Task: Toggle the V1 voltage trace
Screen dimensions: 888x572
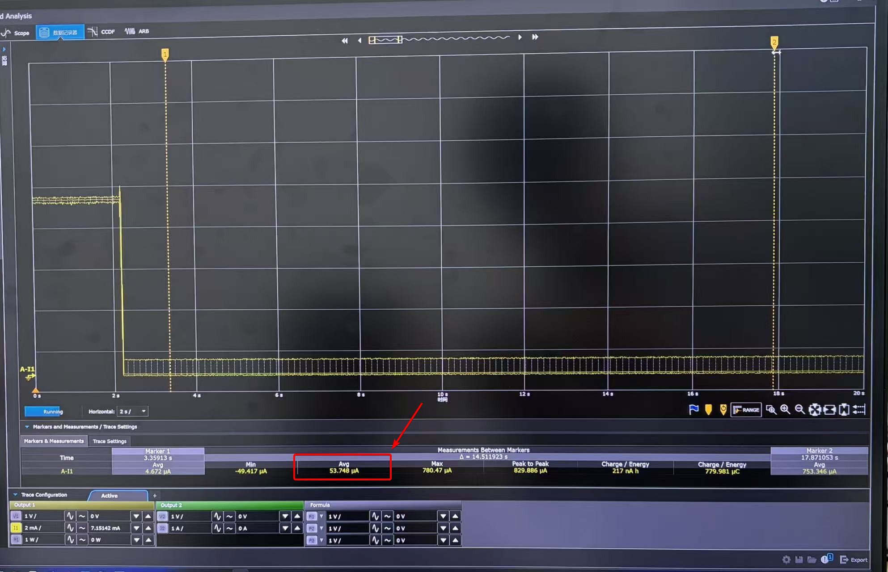Action: coord(16,516)
